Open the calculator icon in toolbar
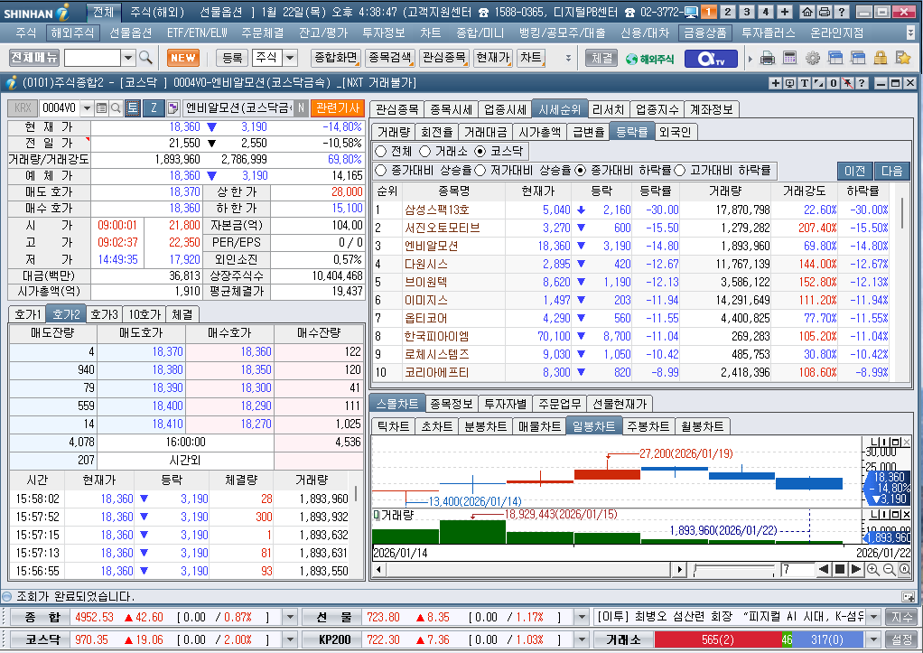 790,58
